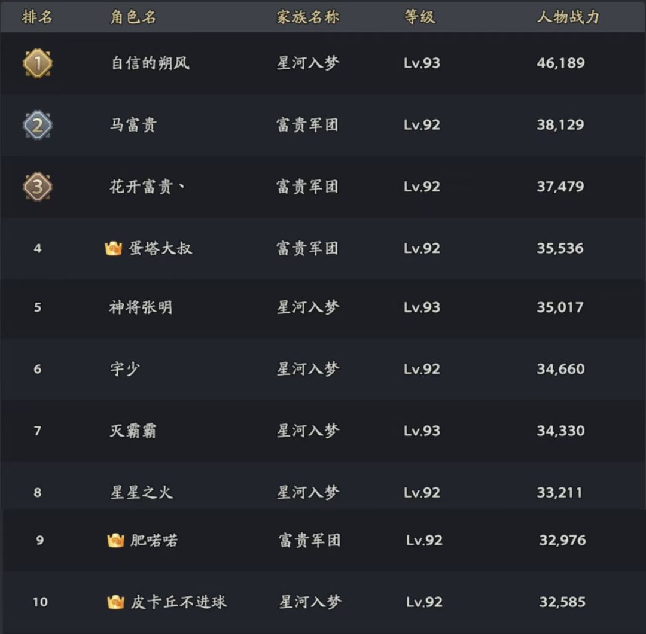Open player 马富贵 profile
This screenshot has height=634, width=646.
pos(133,125)
